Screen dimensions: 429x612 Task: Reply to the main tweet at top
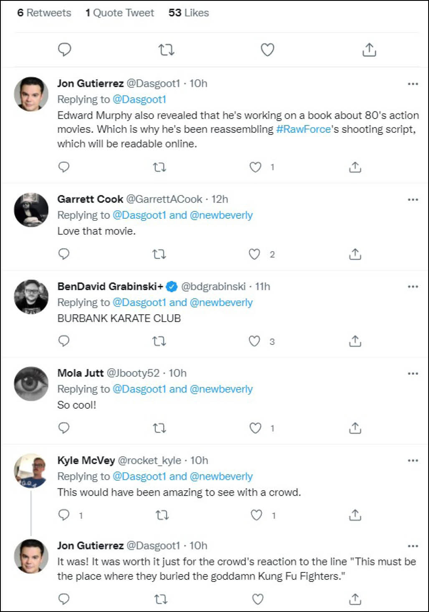(64, 50)
